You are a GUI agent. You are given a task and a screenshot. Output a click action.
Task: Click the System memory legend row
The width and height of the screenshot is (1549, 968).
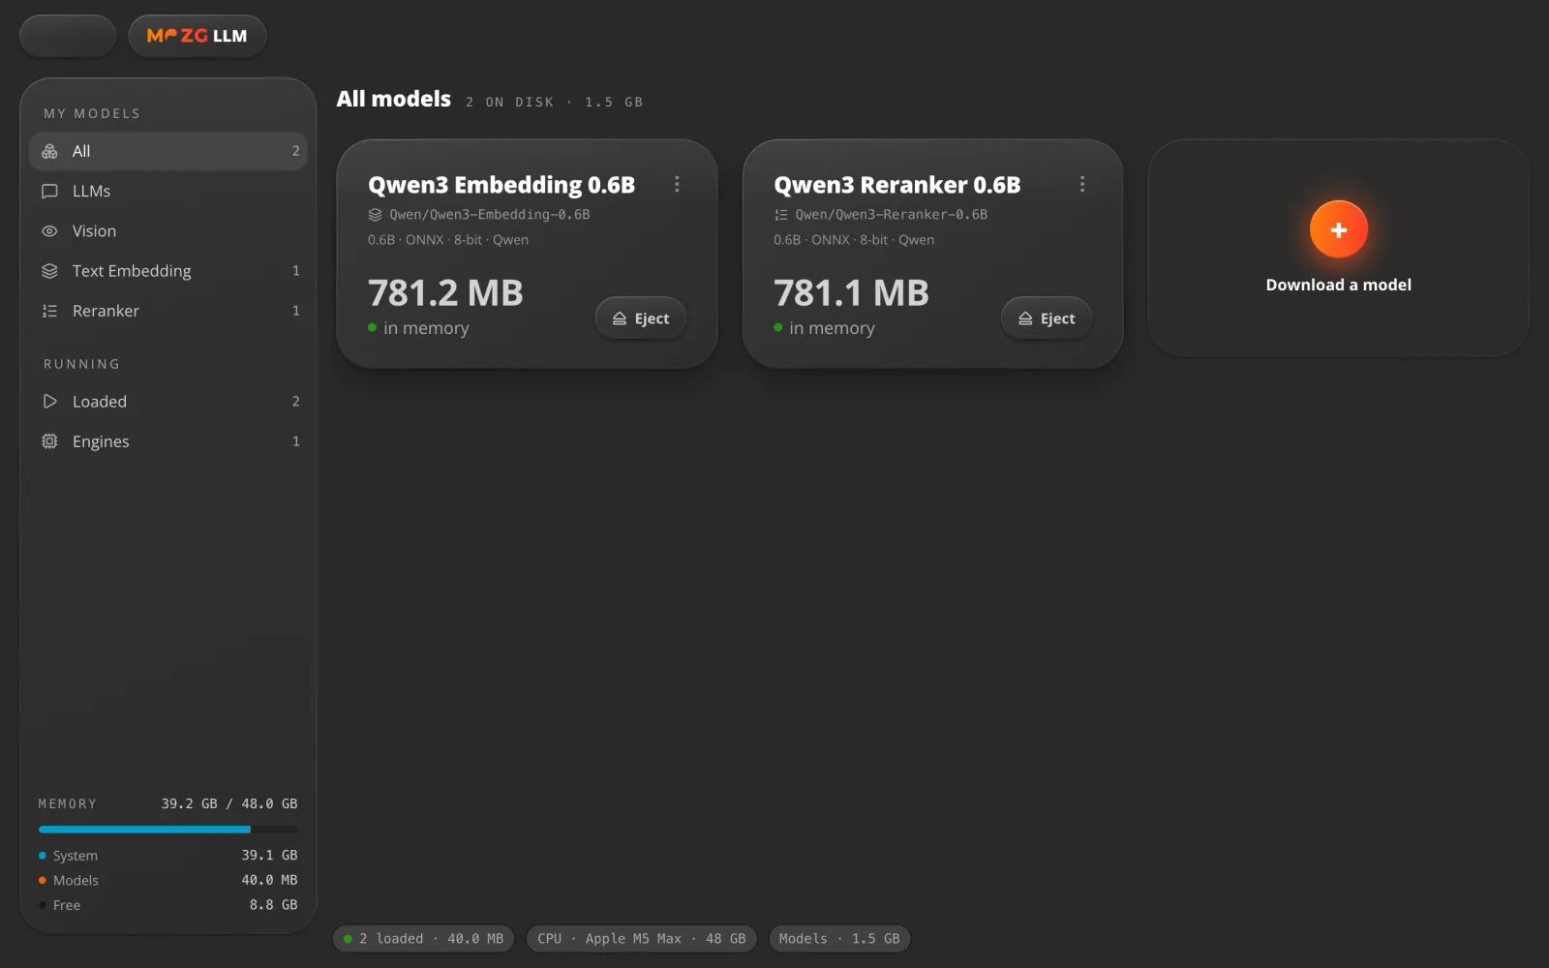(x=167, y=856)
